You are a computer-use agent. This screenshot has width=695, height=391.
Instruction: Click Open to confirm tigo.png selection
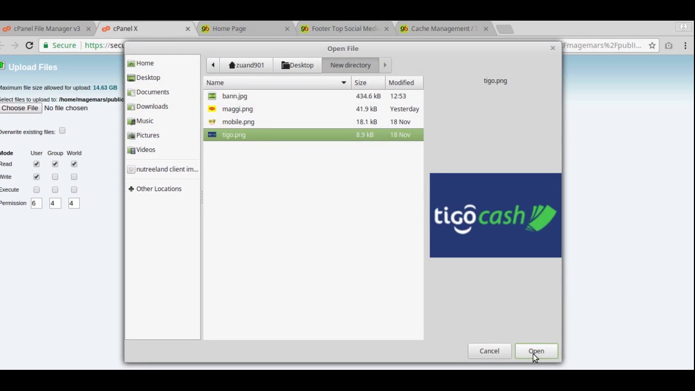(536, 351)
